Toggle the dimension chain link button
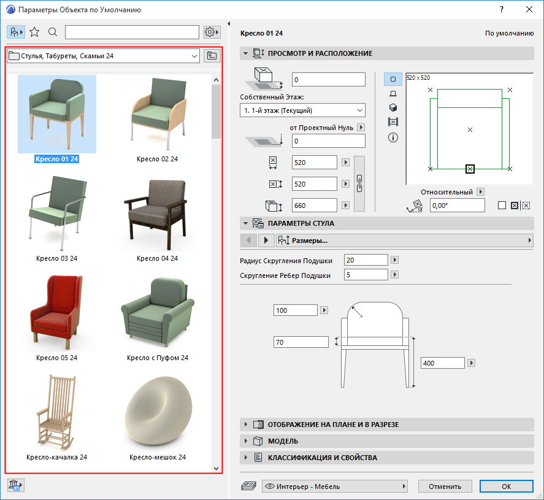 pyautogui.click(x=360, y=183)
